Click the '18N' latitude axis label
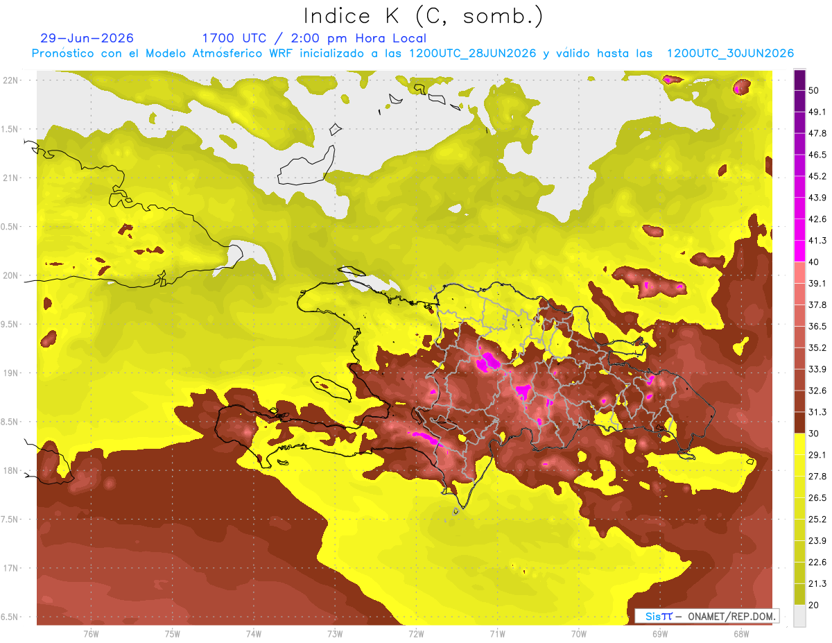Screen dimensions: 832x643 point(12,470)
